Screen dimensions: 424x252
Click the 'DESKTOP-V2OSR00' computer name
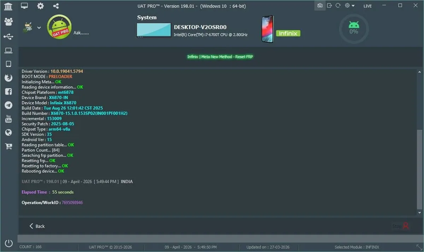click(x=200, y=27)
